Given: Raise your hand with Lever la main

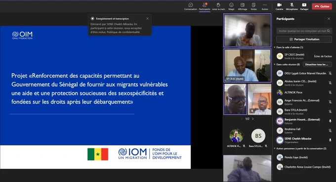Looking at the screenshot, I should [218, 6].
